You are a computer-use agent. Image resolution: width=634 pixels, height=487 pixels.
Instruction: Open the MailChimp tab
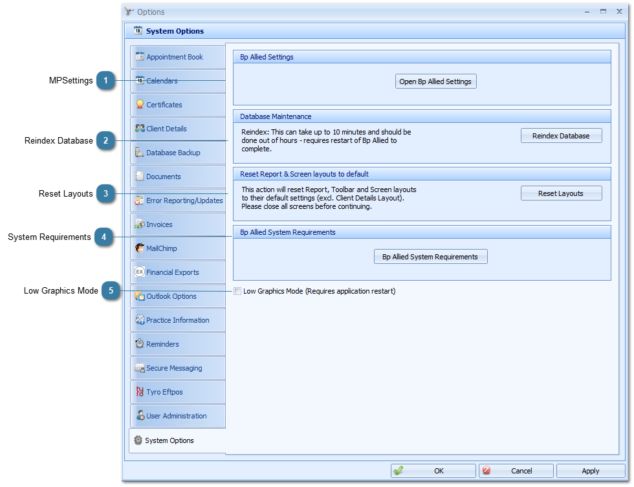pyautogui.click(x=177, y=248)
